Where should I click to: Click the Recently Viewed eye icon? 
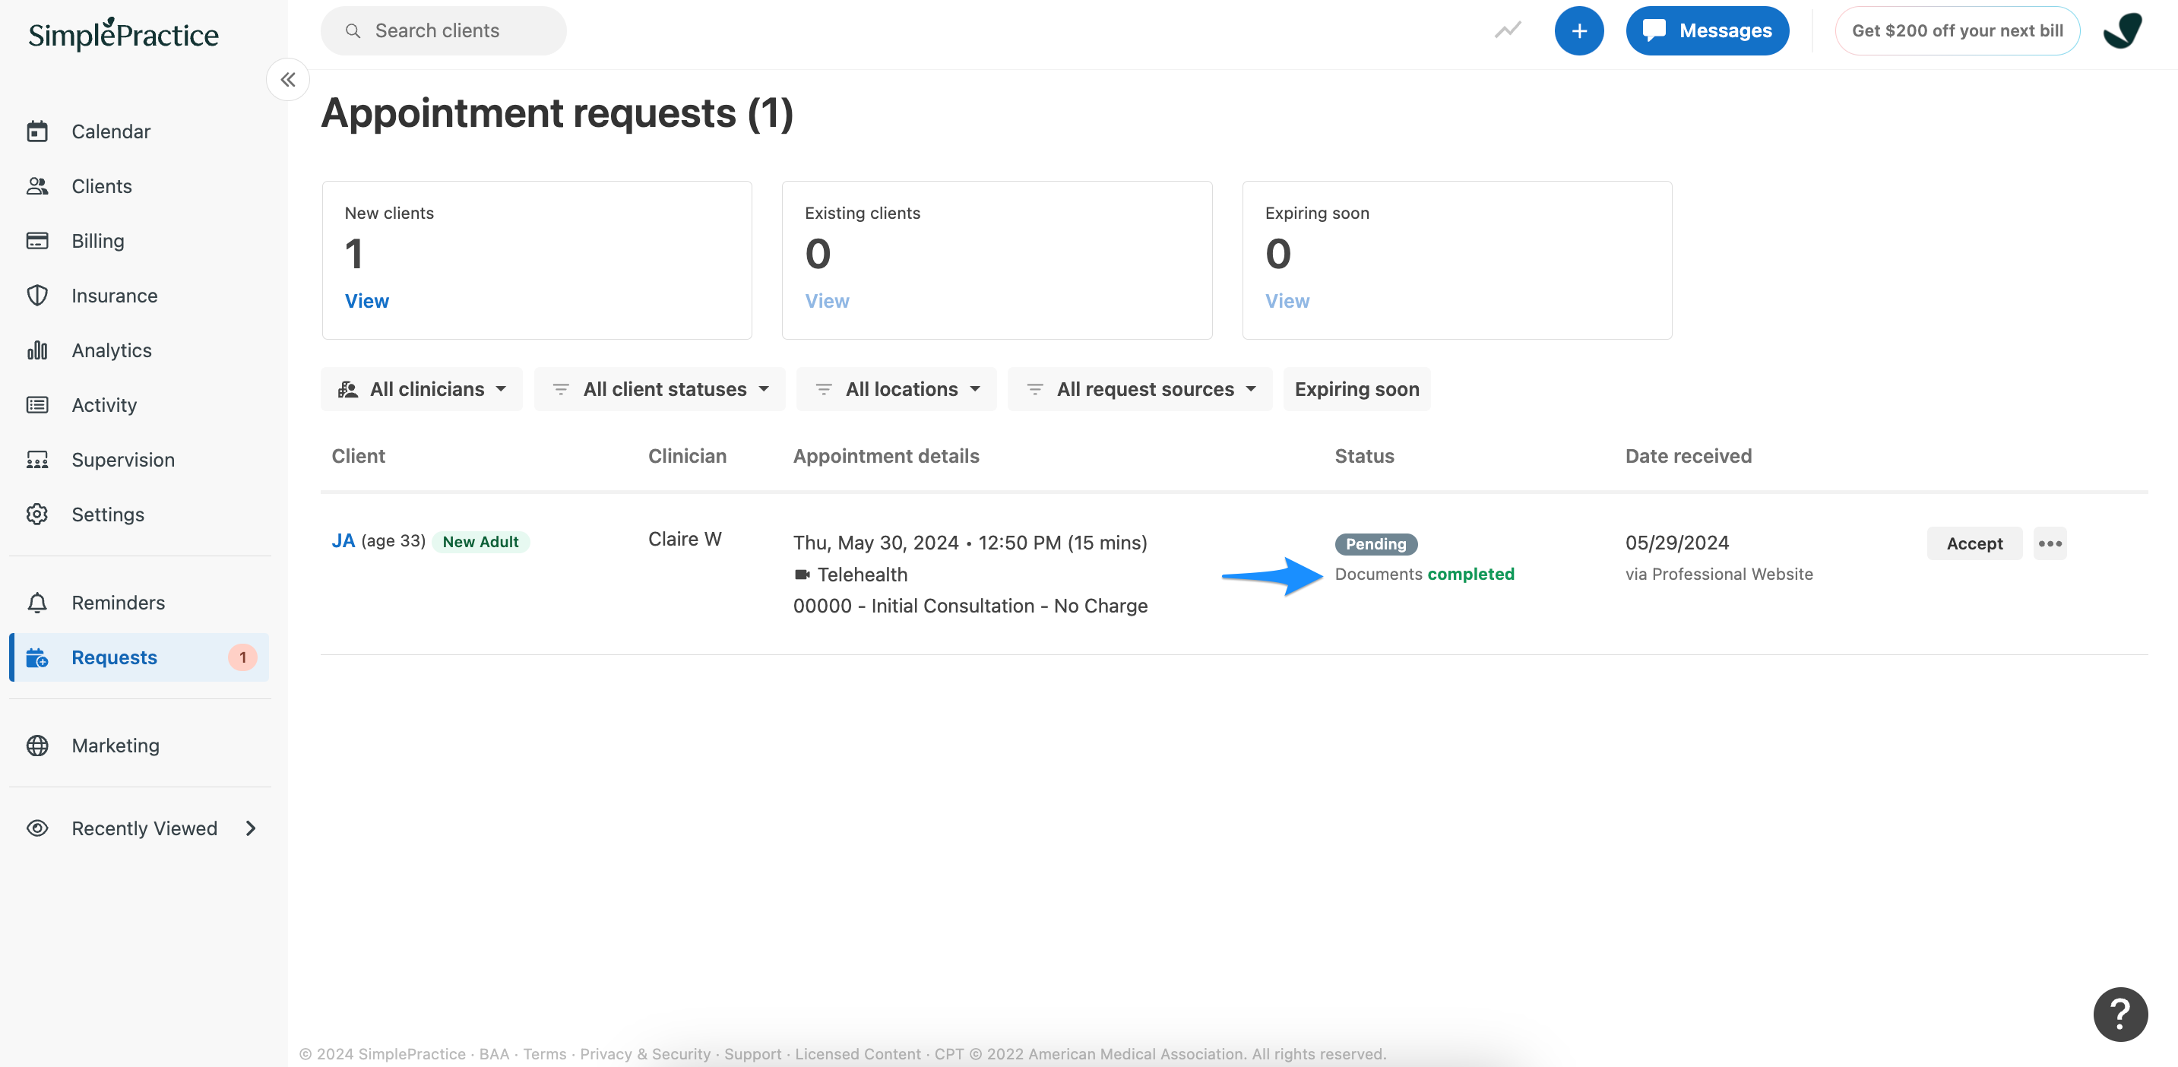pyautogui.click(x=37, y=828)
